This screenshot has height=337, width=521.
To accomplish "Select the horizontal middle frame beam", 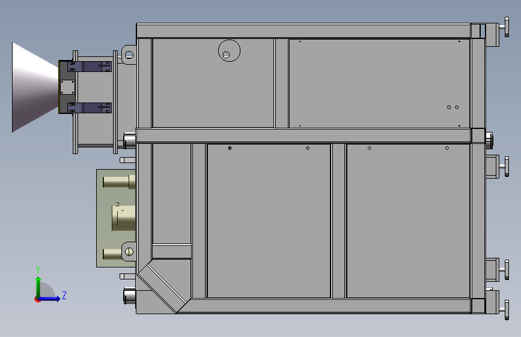I will pyautogui.click(x=303, y=136).
